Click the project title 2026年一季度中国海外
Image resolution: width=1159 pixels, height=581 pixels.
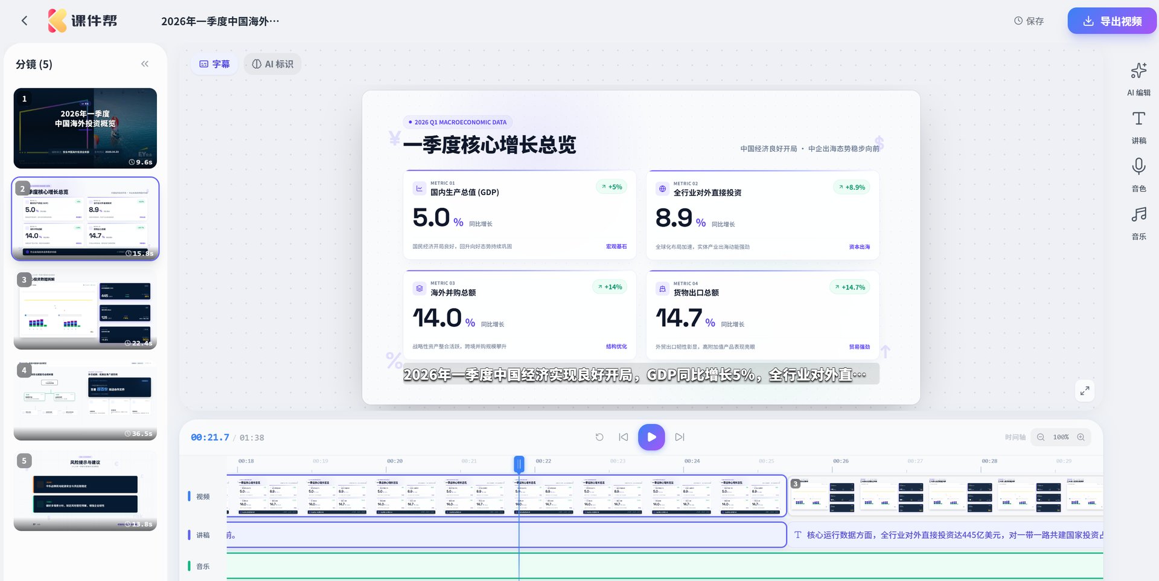(220, 21)
